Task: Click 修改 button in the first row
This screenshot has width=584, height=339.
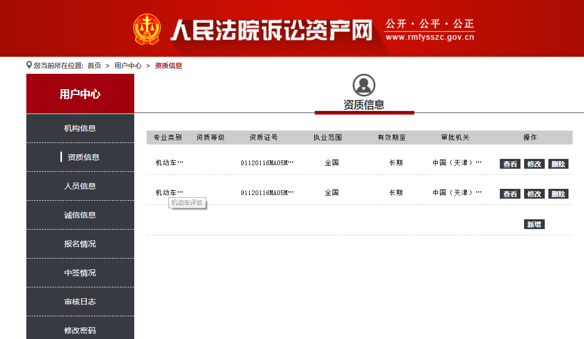Action: (x=534, y=164)
